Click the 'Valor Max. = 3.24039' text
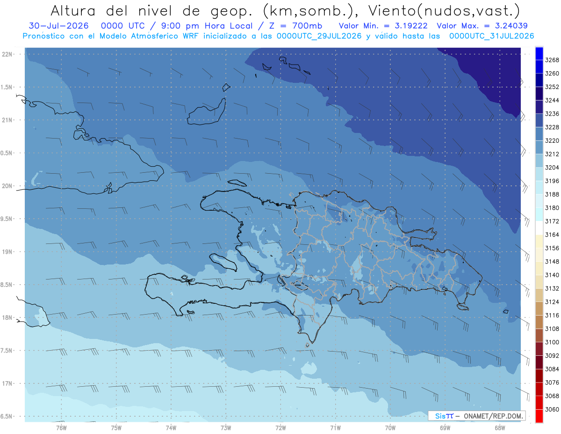Screen dimensions: 561x434 click(x=482, y=26)
